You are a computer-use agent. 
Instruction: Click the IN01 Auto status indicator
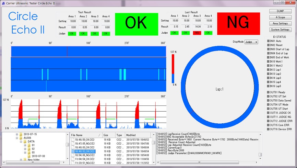click(268, 41)
